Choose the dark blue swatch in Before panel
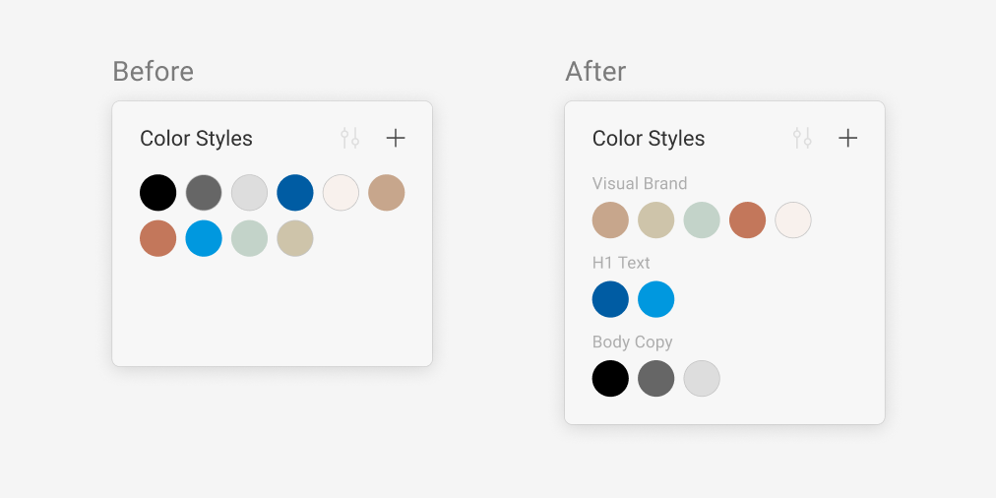996x498 pixels. click(x=295, y=193)
